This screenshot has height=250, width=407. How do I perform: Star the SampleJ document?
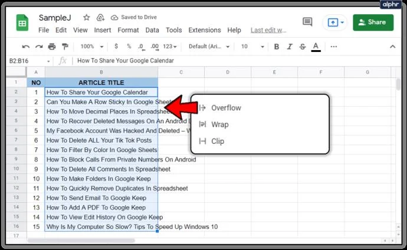click(x=87, y=18)
